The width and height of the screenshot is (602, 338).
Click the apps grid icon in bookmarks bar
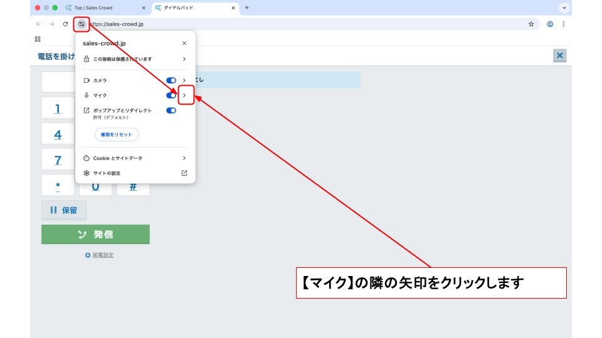38,39
